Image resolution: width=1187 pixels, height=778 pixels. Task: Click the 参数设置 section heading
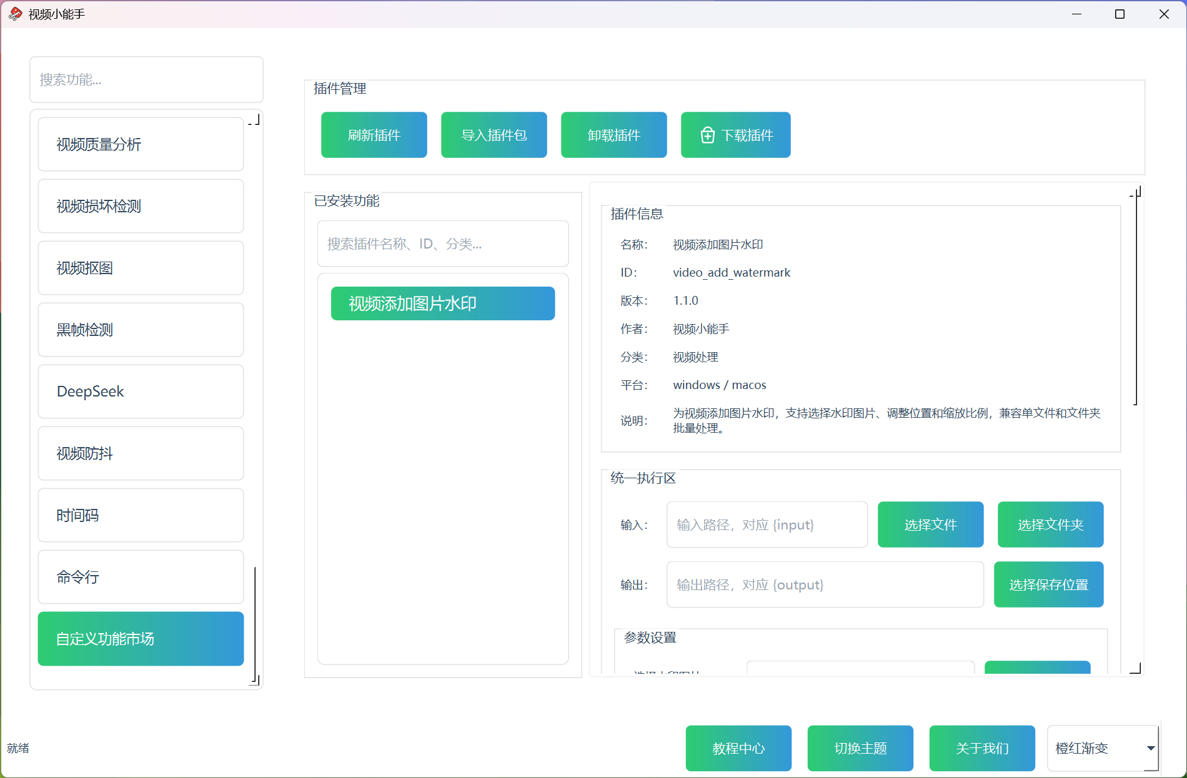point(650,638)
